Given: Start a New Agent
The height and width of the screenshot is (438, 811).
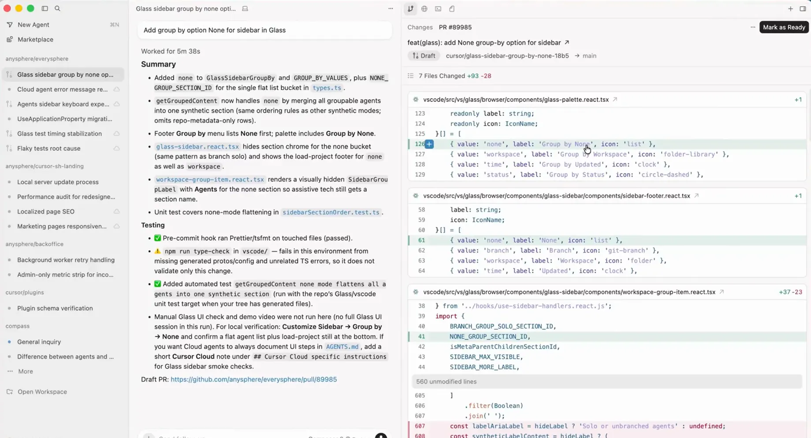Looking at the screenshot, I should click(x=33, y=25).
